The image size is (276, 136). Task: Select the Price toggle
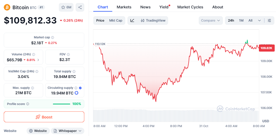click(x=100, y=21)
